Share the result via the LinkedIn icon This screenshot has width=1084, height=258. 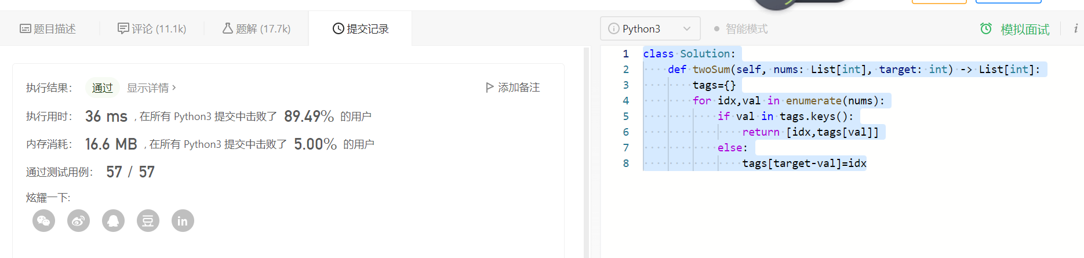click(x=183, y=221)
